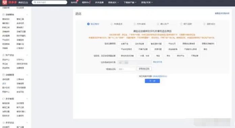Collapse the 店铺管理 section chevron

[x=27, y=75]
